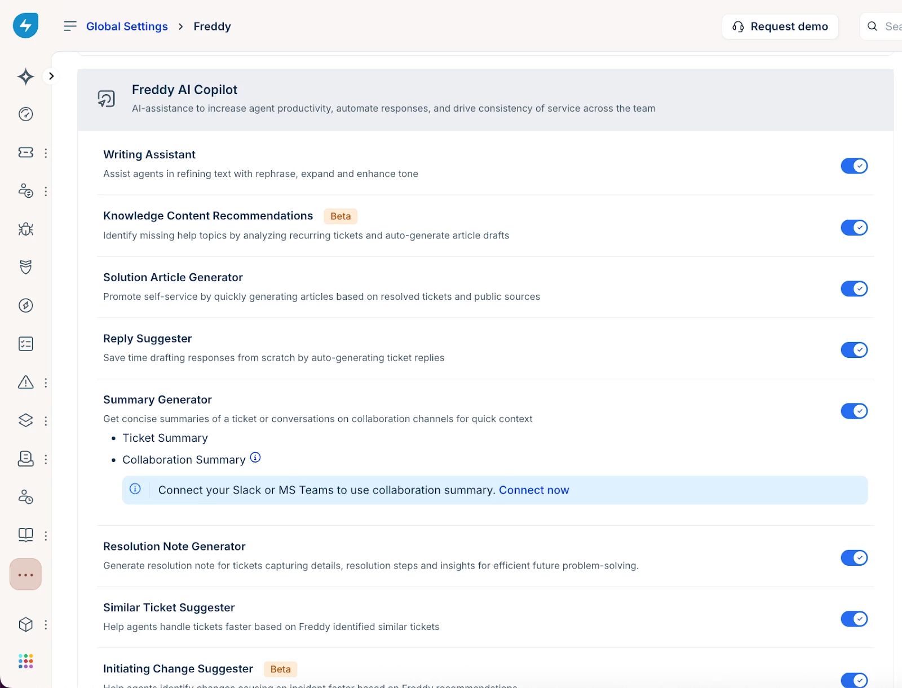Click into the Search field
This screenshot has height=688, width=902.
(x=881, y=26)
